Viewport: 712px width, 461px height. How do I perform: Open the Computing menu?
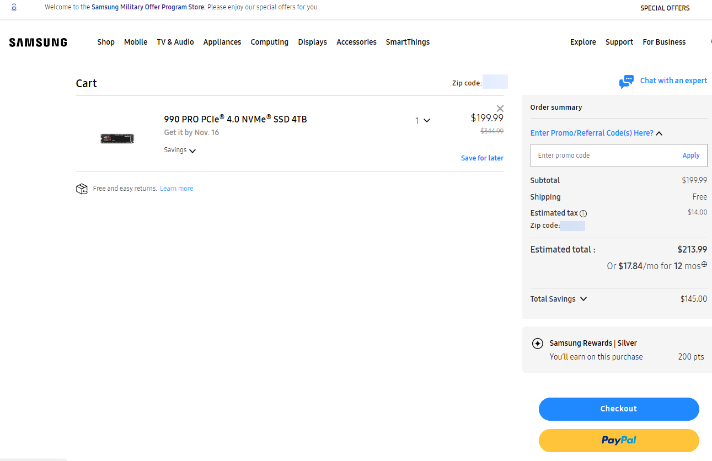click(x=270, y=42)
